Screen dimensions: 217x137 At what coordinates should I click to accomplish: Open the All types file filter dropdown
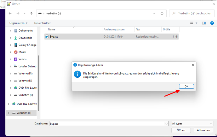coord(192,124)
